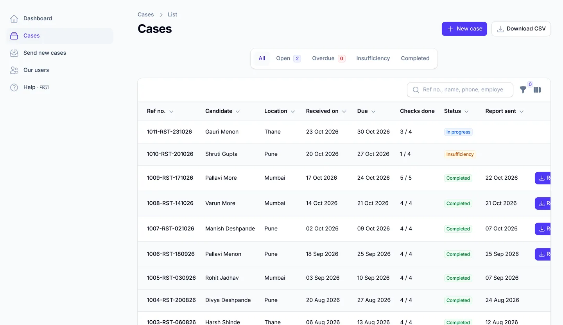Switch to the Completed tab
This screenshot has height=325, width=563.
pyautogui.click(x=415, y=59)
